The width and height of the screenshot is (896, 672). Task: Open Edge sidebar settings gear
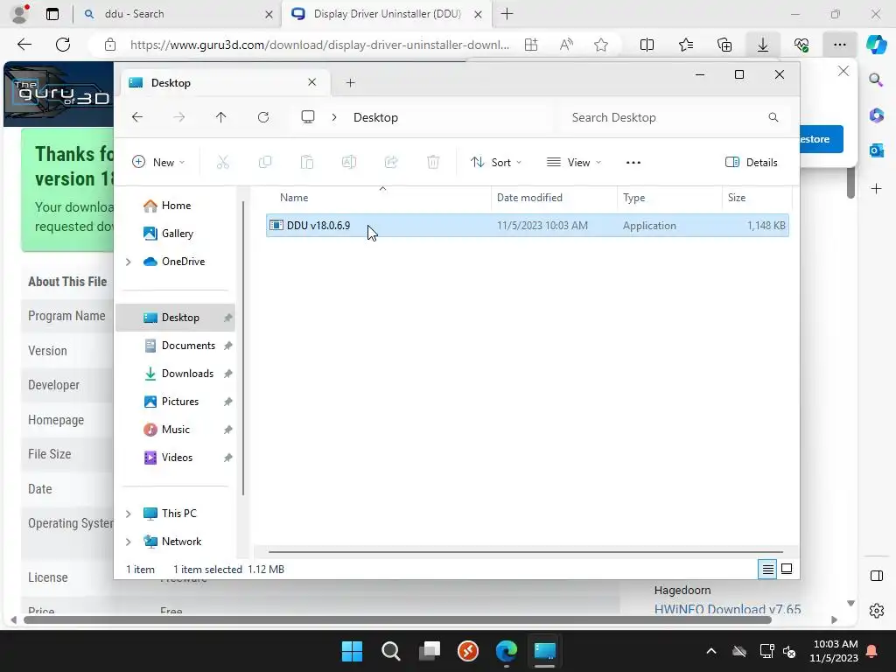point(877,611)
